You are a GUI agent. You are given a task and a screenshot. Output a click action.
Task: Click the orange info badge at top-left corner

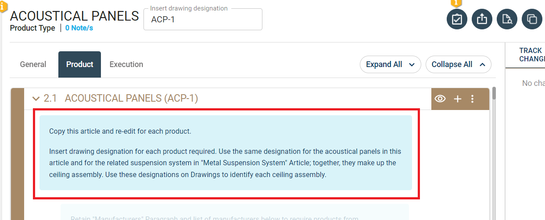point(3,6)
